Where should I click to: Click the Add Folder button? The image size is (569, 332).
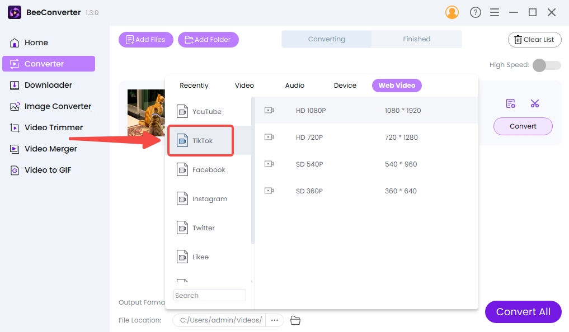208,40
